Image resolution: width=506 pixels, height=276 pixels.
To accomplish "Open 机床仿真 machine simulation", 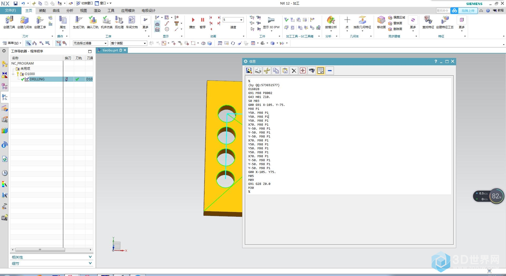I will point(106,21).
